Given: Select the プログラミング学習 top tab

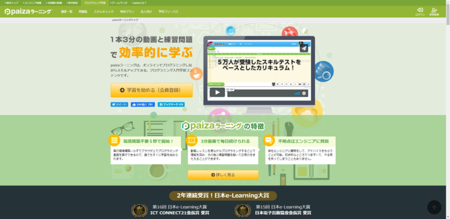Looking at the screenshot, I should point(94,3).
